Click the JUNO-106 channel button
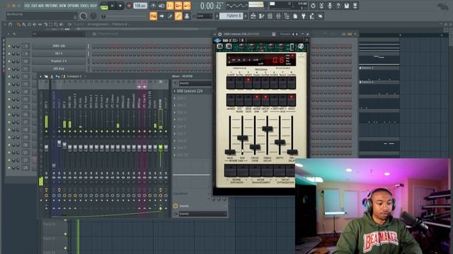Screen dimensions: 453x254 (x=59, y=46)
